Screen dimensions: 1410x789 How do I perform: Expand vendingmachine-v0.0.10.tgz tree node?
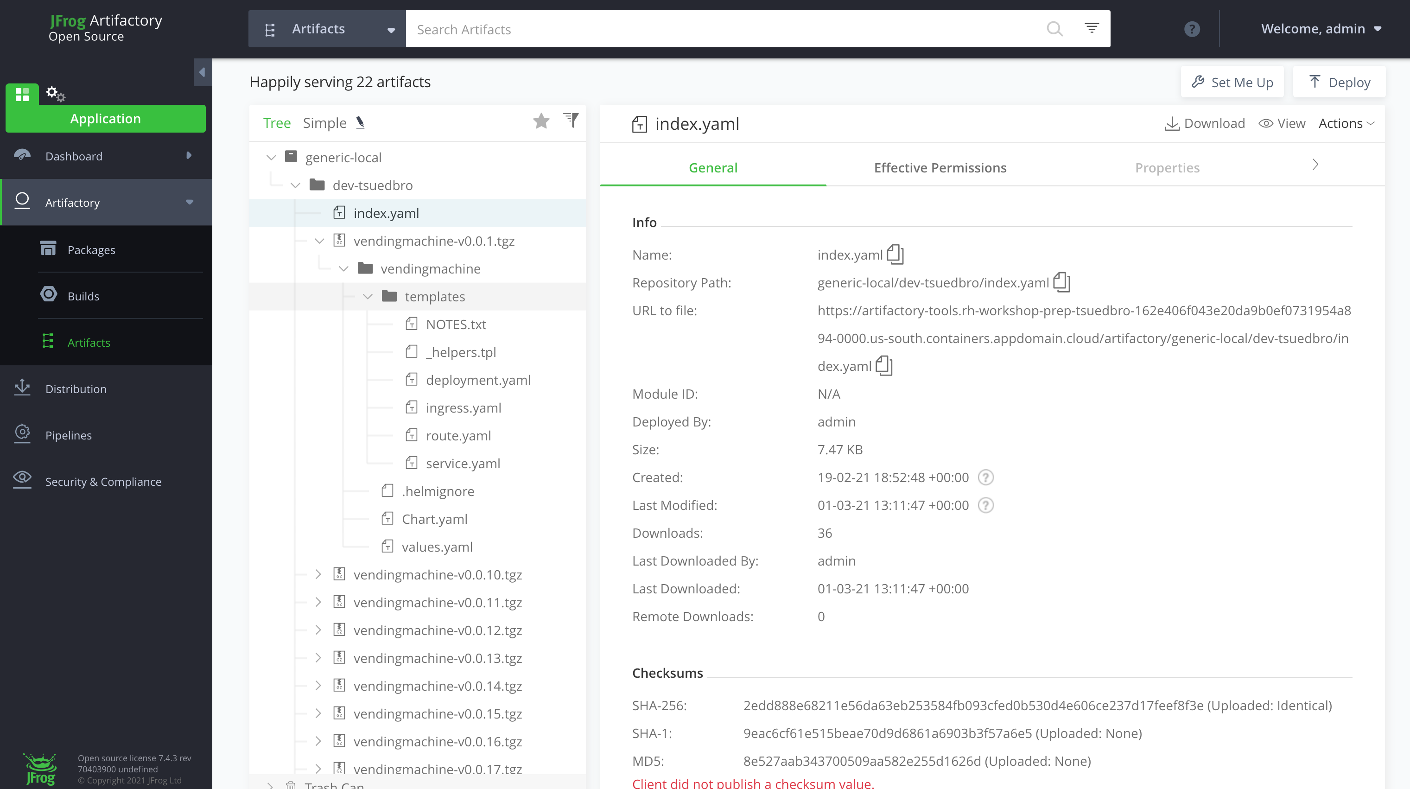(318, 574)
